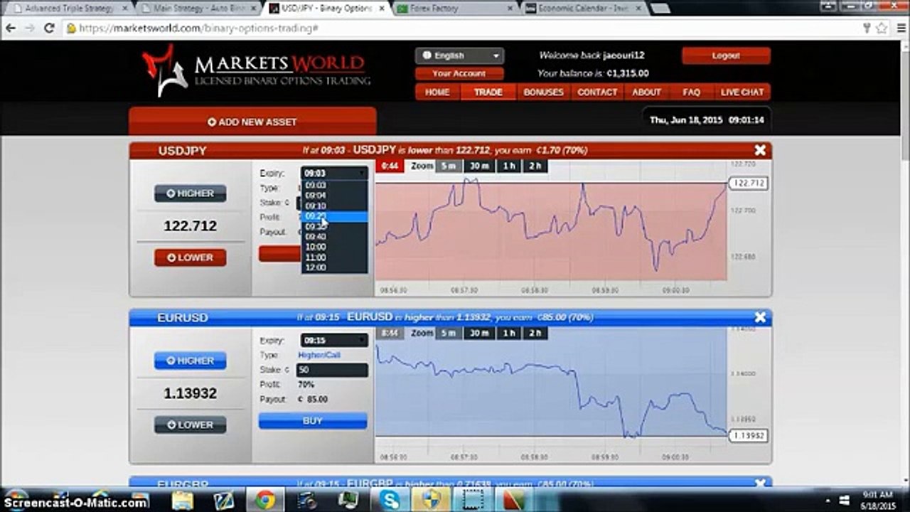Close the EURUSD asset panel
Viewport: 910px width, 512px height.
click(x=760, y=317)
